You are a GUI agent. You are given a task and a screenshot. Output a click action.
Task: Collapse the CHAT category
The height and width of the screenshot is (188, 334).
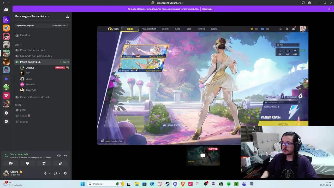tap(19, 105)
